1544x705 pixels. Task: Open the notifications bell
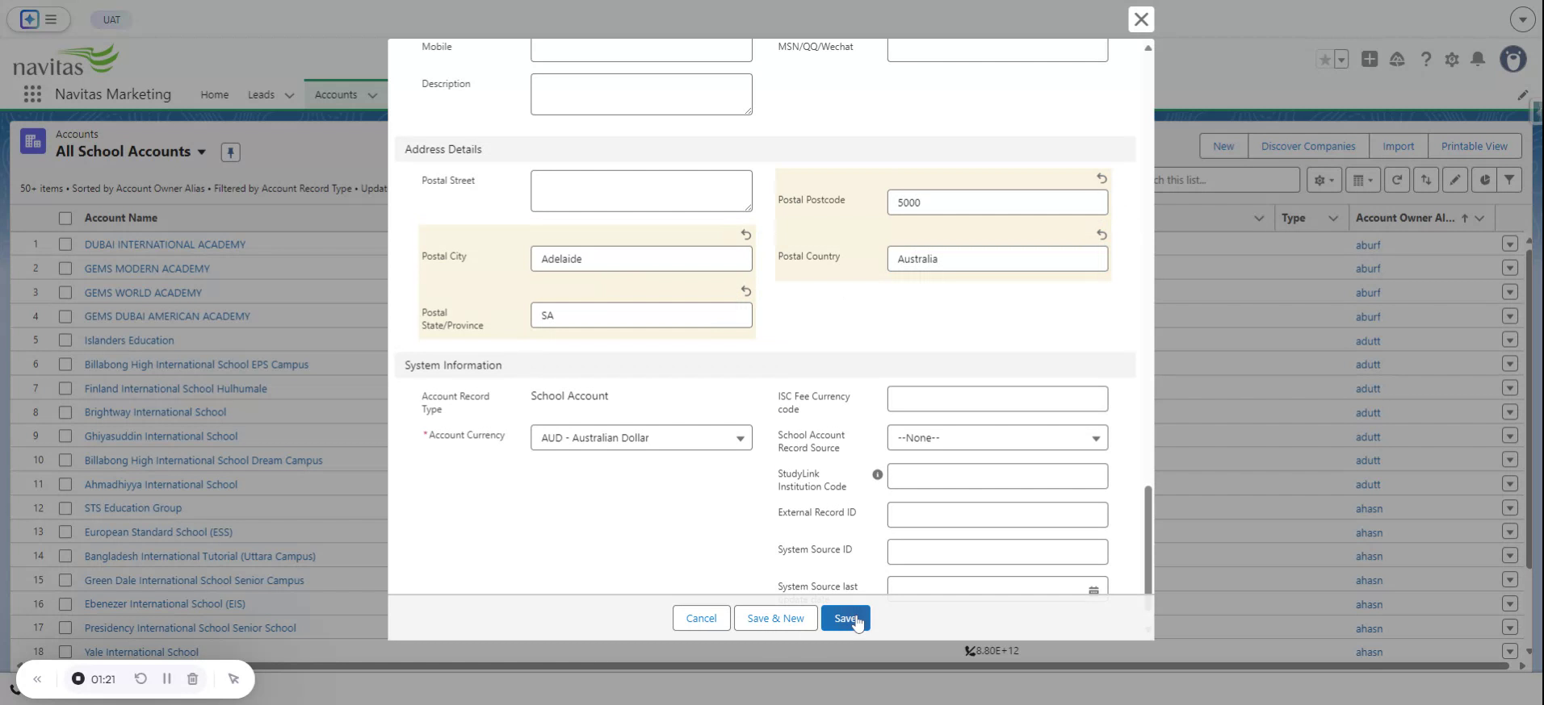coord(1478,59)
